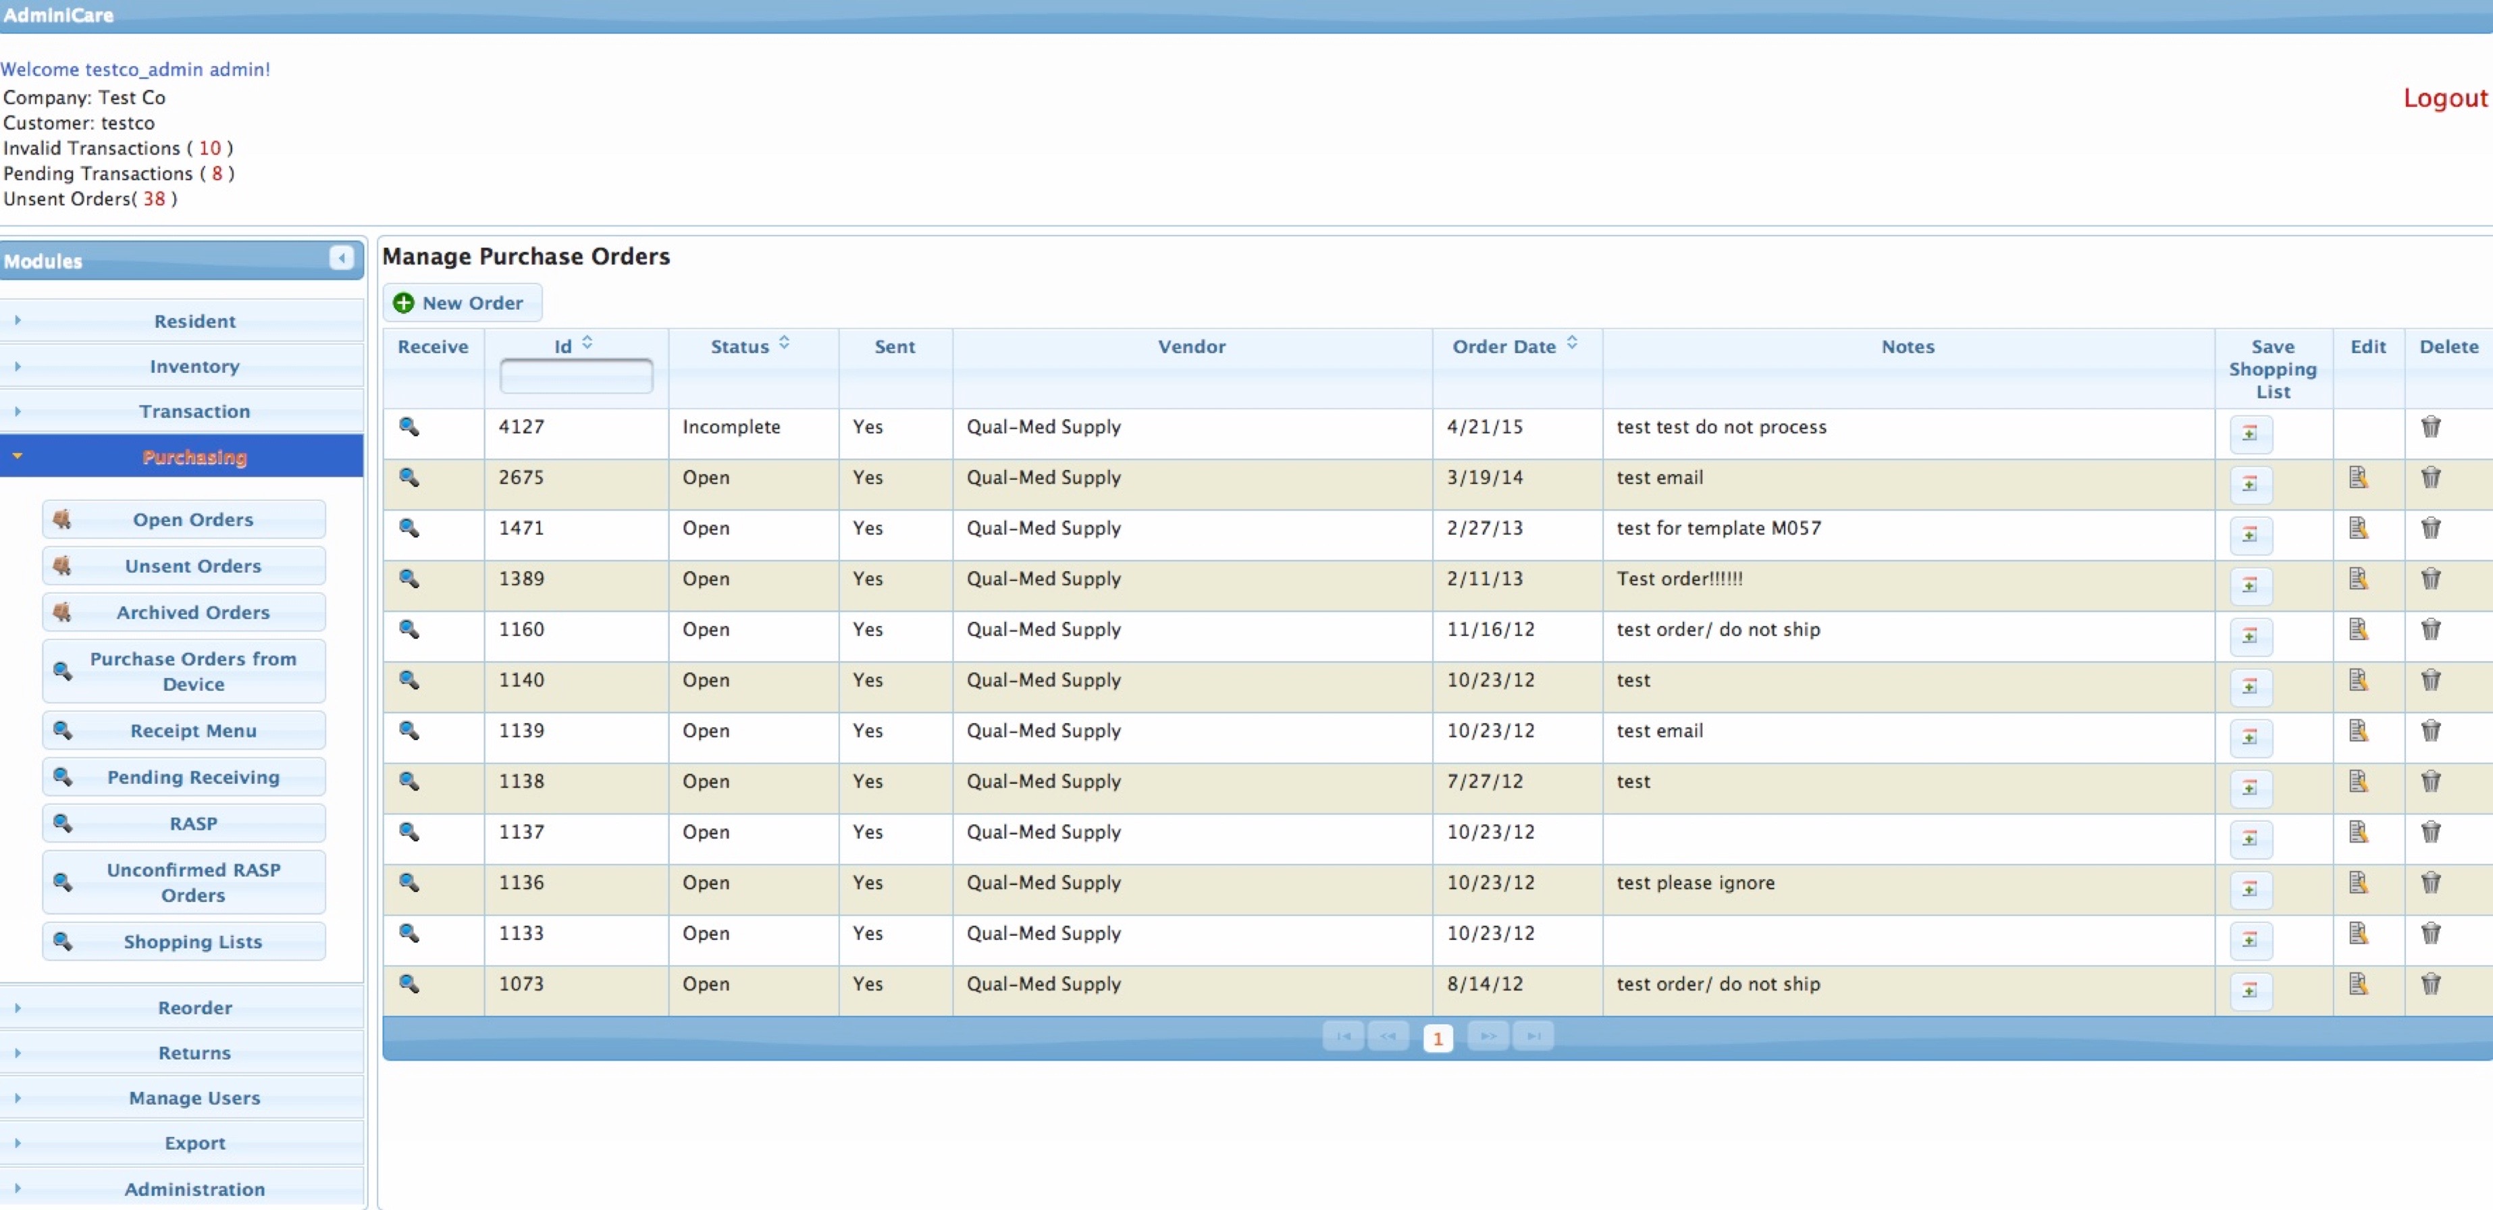The image size is (2493, 1210).
Task: Click the Id filter input field
Action: click(x=576, y=375)
